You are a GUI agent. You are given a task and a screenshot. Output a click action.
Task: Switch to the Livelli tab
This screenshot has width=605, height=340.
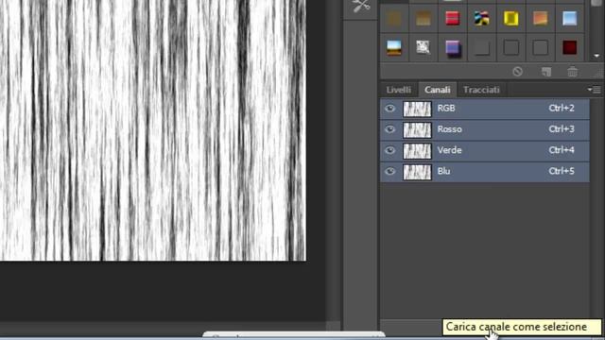point(399,90)
